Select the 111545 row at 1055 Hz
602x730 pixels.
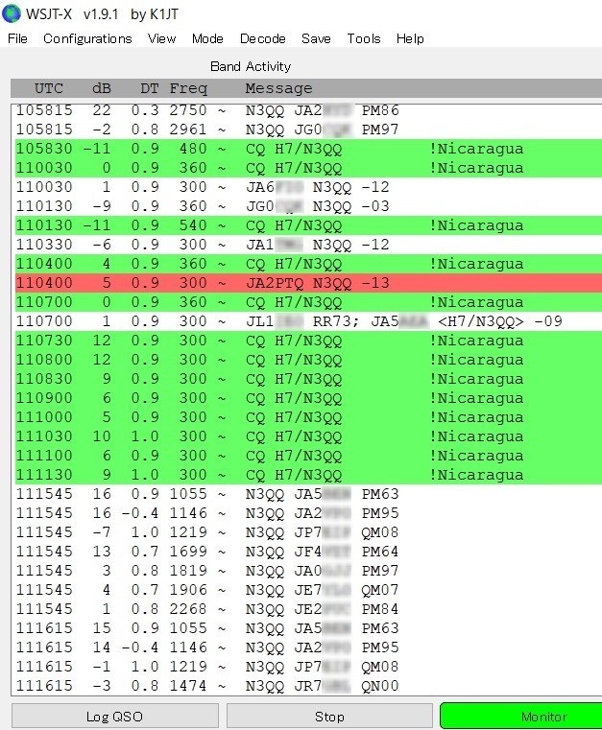[308, 494]
